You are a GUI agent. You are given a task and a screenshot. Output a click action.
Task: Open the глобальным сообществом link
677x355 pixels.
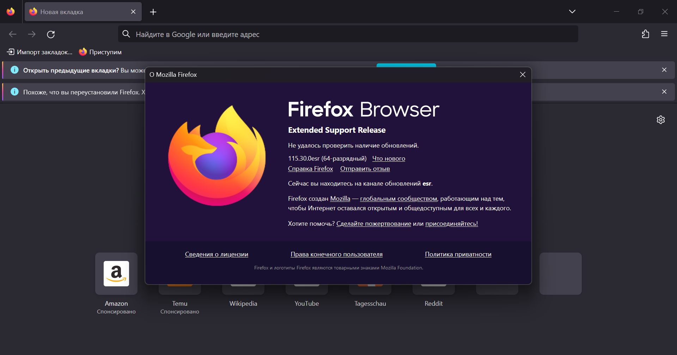398,199
